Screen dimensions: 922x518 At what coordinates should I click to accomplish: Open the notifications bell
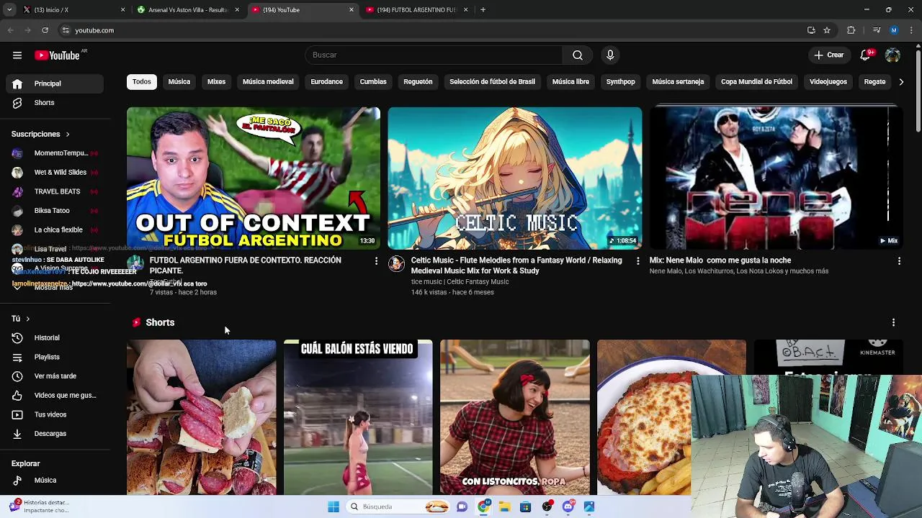(x=866, y=55)
